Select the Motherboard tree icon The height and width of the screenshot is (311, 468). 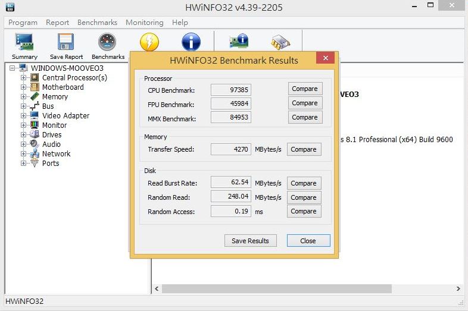point(35,87)
